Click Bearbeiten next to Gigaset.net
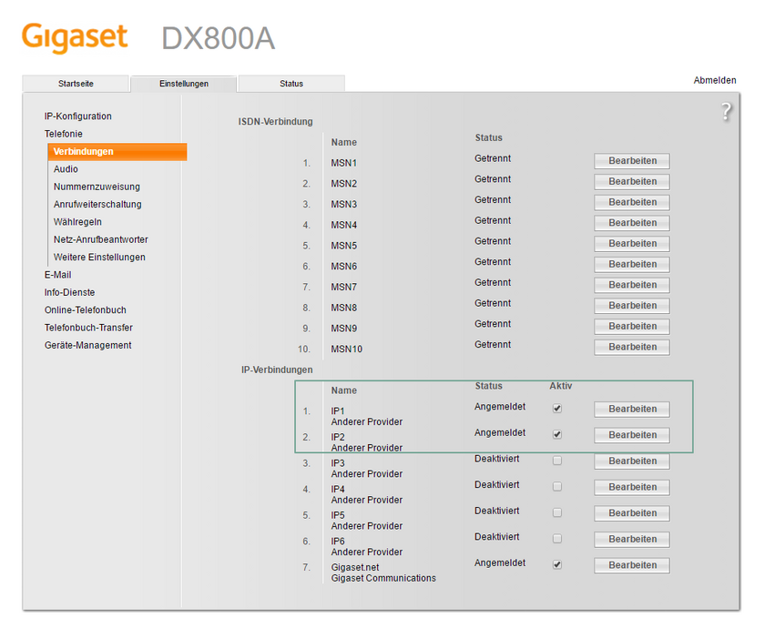Viewport: 765px width, 638px height. (631, 564)
